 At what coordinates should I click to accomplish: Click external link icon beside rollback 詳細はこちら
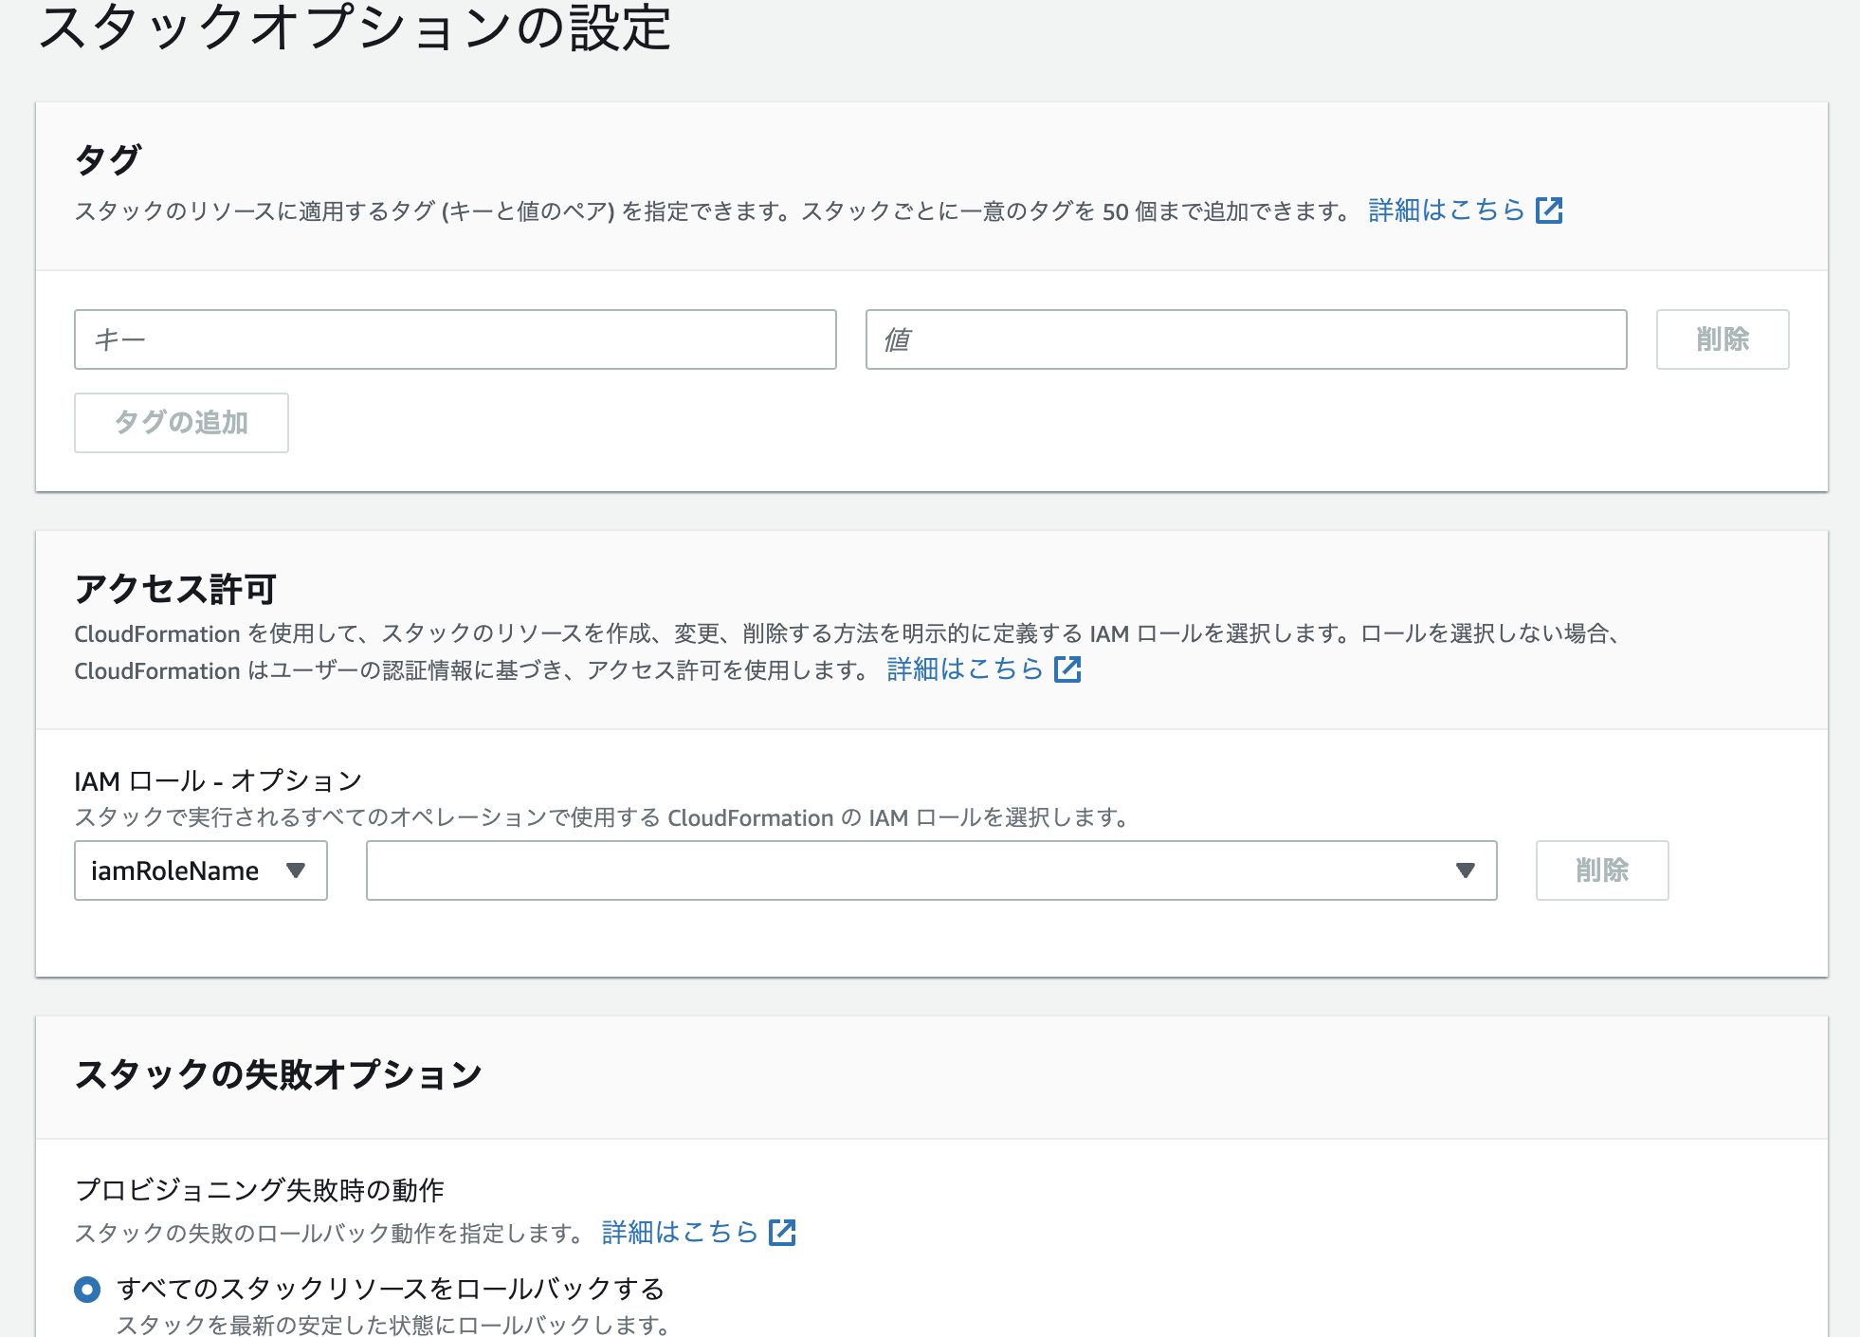pyautogui.click(x=782, y=1232)
